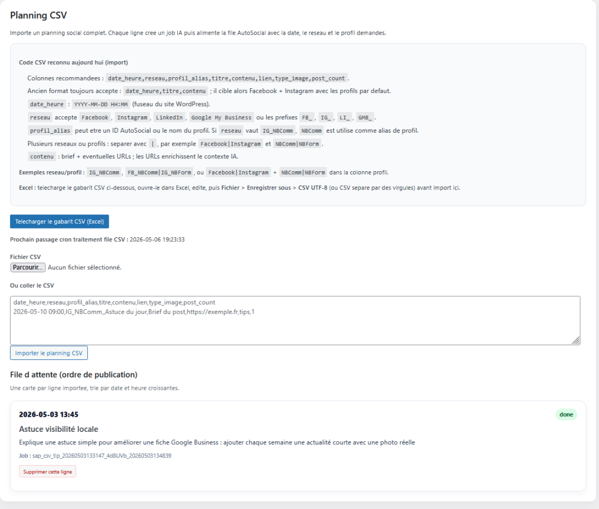This screenshot has width=599, height=509.
Task: Select the YYYY-MM-DD HH:MM format code
Action: 101,104
